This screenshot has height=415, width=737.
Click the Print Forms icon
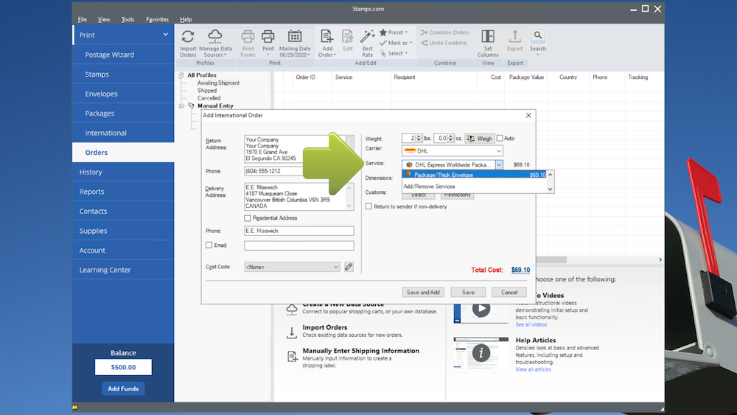248,37
